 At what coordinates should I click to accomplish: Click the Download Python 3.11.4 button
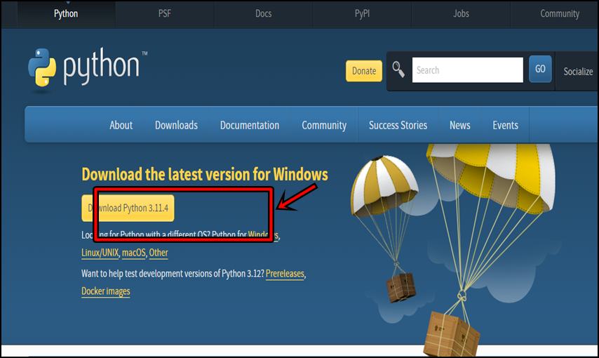(x=128, y=208)
